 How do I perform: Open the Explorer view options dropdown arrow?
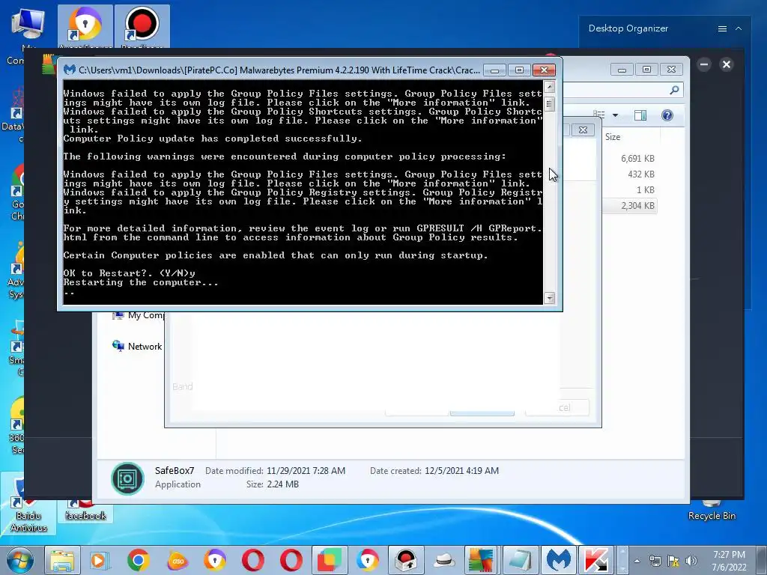[616, 115]
